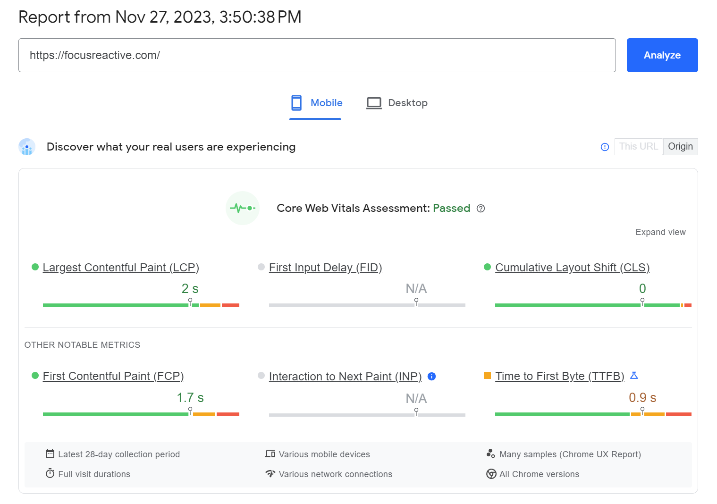Click the TTFB experimental flask icon
717x504 pixels.
tap(634, 376)
